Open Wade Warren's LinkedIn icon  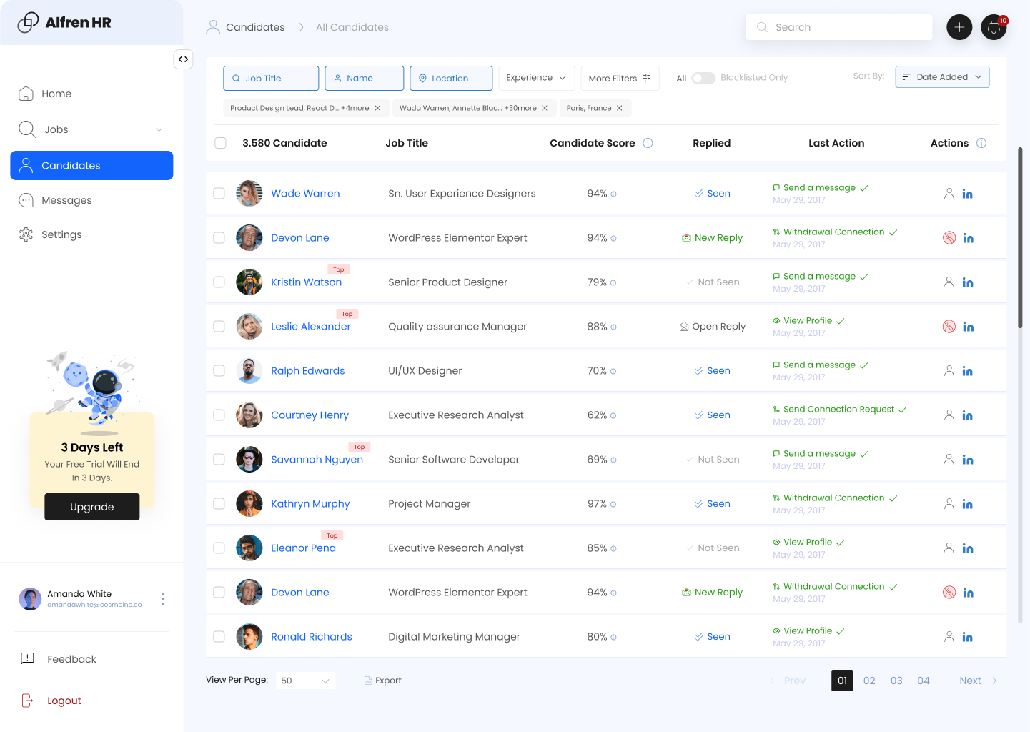(967, 194)
